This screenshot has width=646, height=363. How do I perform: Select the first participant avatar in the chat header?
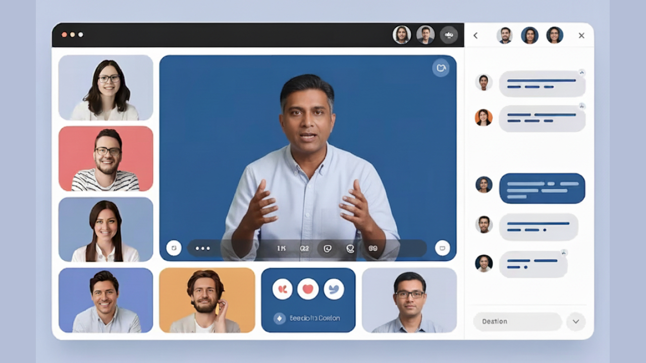point(504,35)
